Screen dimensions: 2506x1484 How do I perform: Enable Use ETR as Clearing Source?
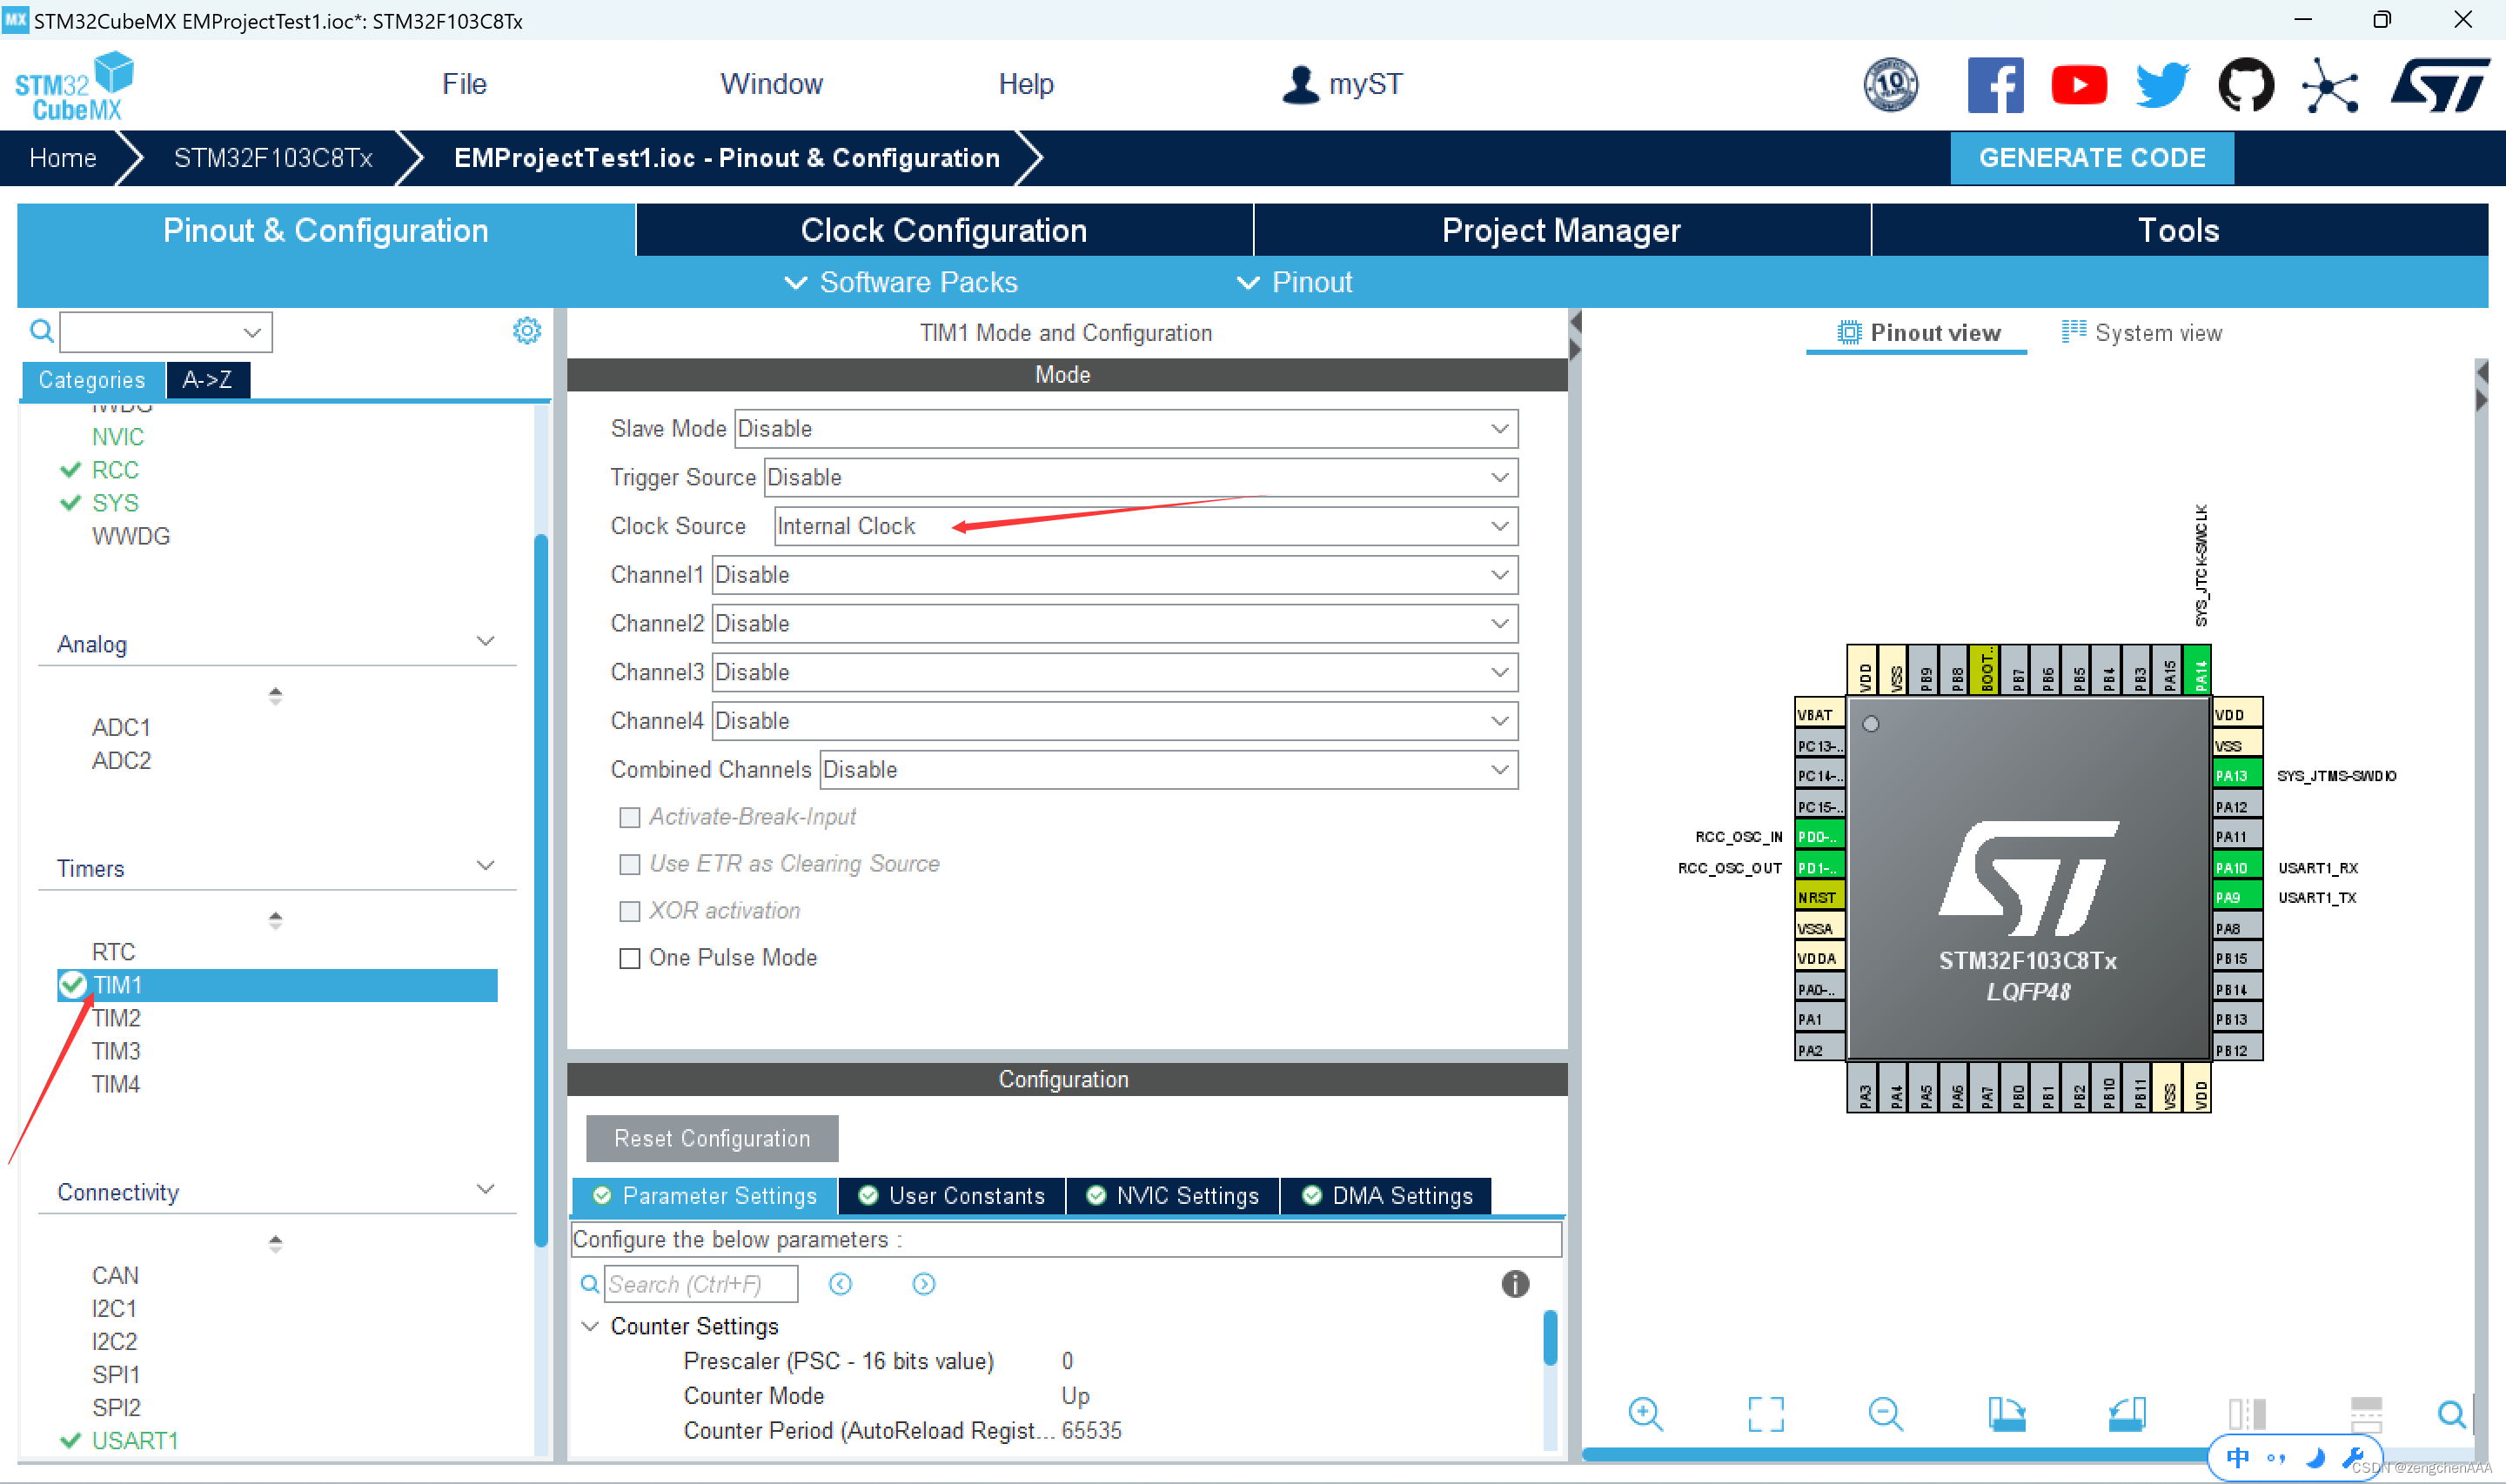(631, 864)
